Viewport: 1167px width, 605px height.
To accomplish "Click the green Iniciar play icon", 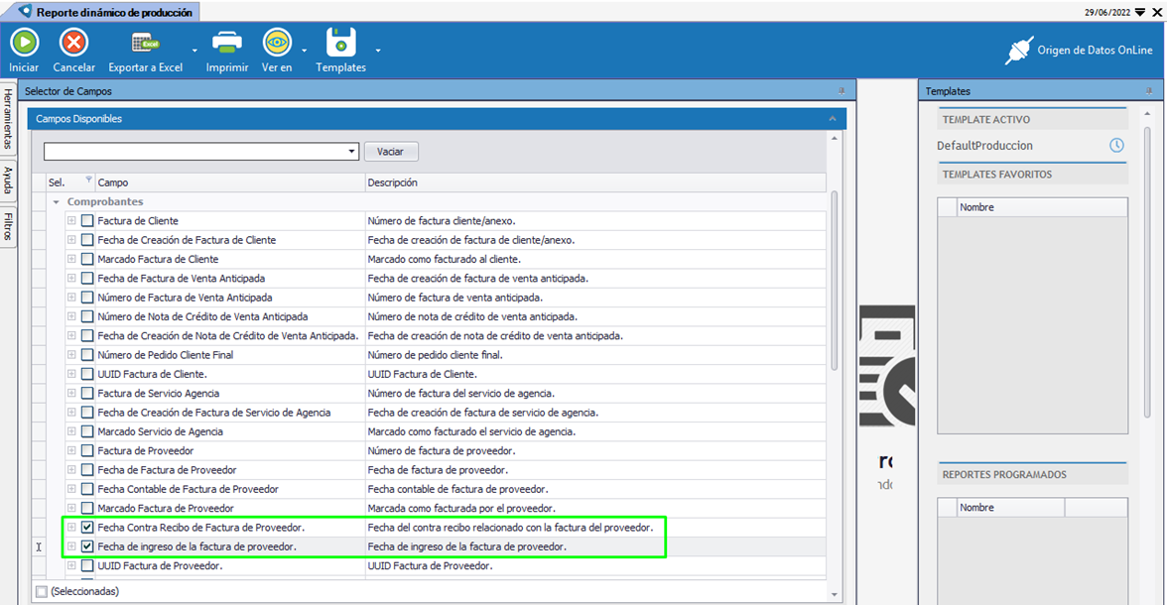I will point(24,43).
